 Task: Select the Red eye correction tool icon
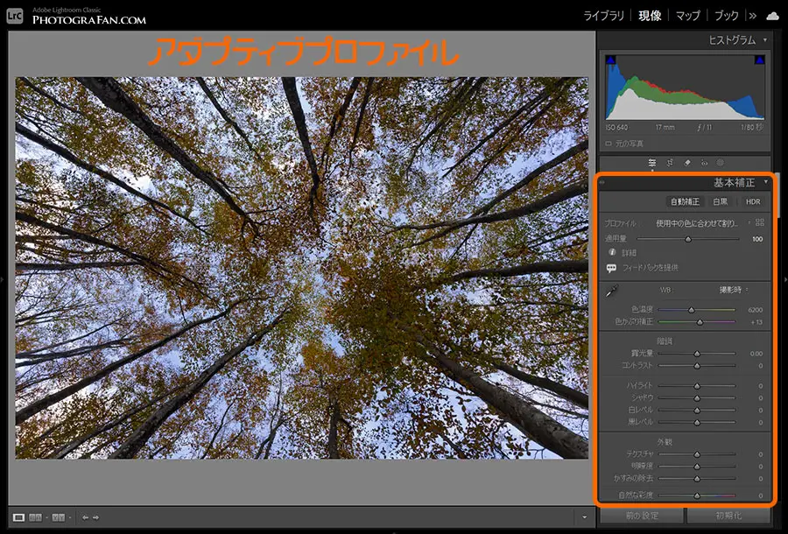(704, 163)
